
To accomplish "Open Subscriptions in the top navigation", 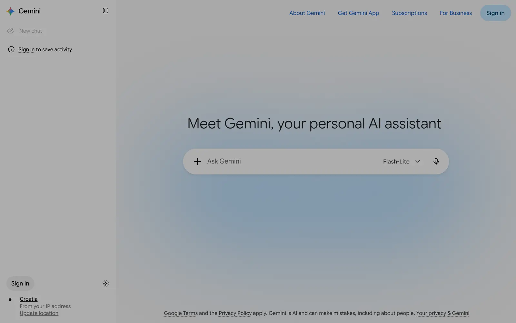I will pyautogui.click(x=409, y=13).
